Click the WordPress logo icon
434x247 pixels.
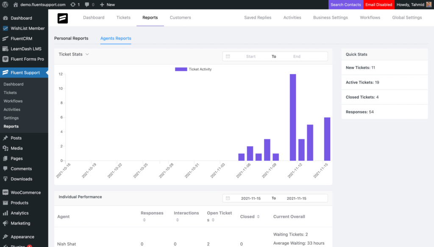[x=5, y=4]
